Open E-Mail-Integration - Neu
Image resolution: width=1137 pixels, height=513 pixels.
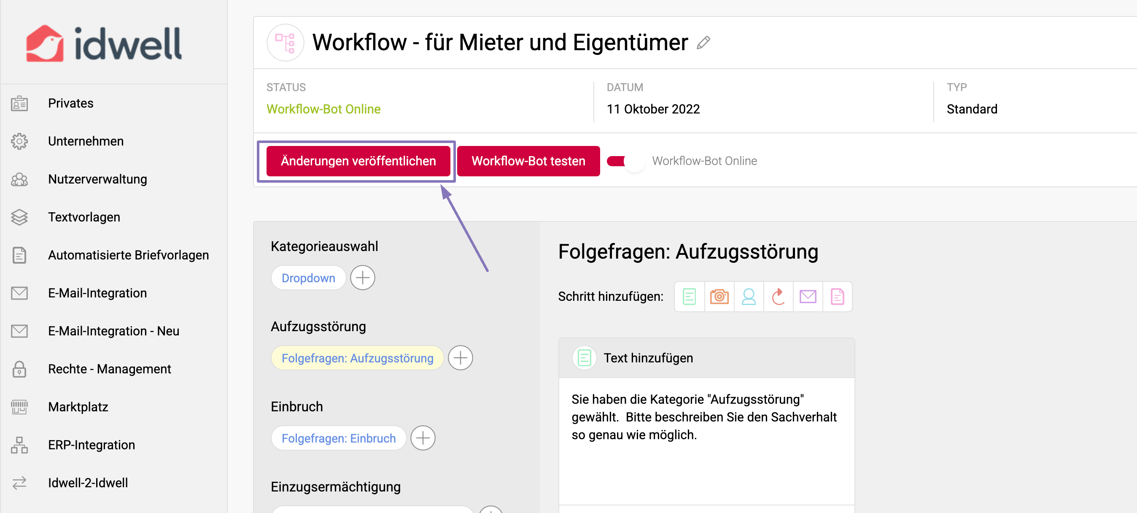point(113,331)
